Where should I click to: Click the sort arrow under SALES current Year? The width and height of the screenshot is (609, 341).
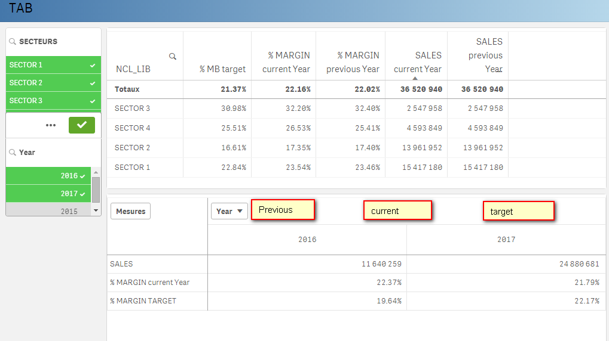coord(415,78)
